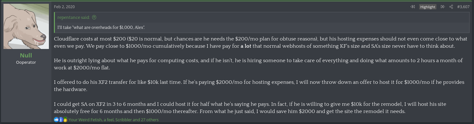474x124 pixels.
Task: Show the '27 others' reactions list
Action: coord(149,120)
